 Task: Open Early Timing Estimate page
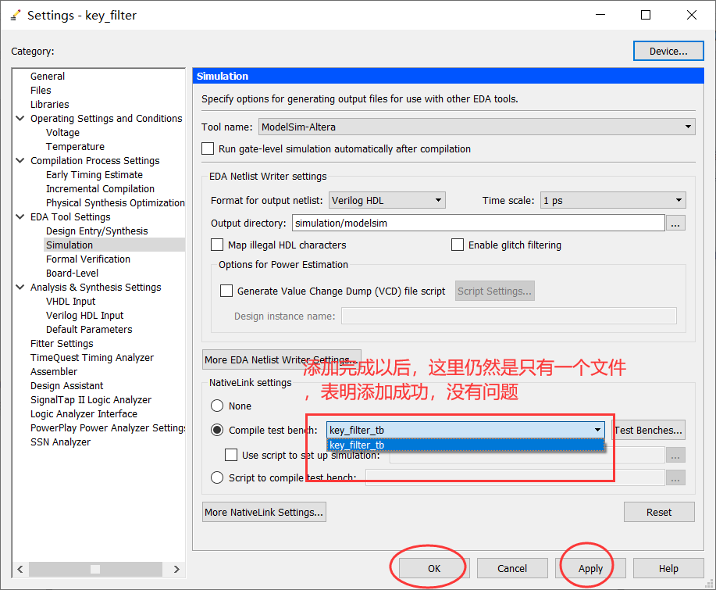coord(94,175)
